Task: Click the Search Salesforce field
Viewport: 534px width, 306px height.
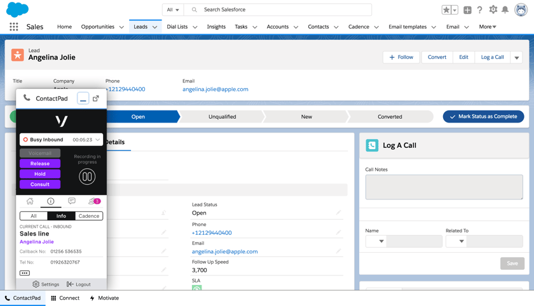Action: coord(278,10)
